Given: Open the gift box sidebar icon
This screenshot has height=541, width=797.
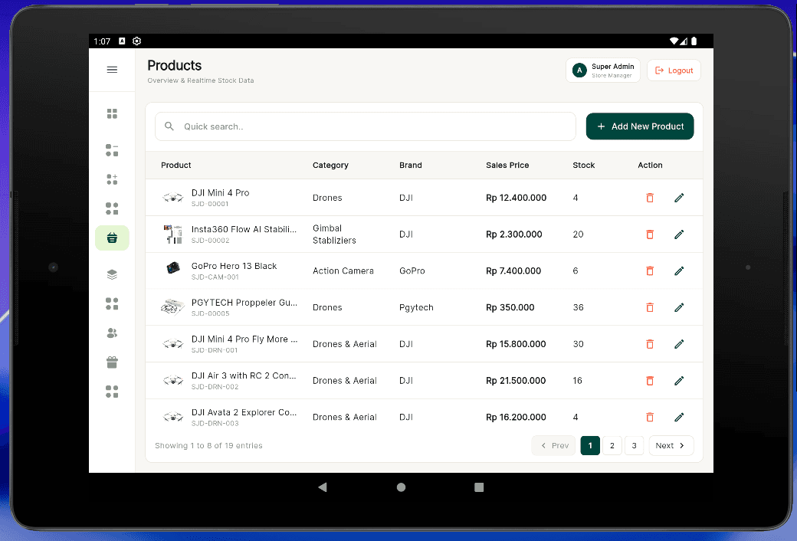Looking at the screenshot, I should 112,362.
